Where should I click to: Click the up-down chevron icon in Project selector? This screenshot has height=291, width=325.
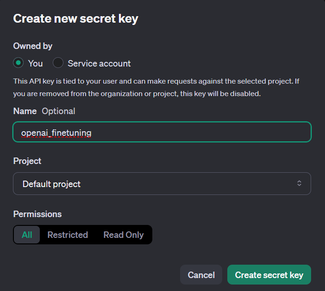click(x=299, y=183)
